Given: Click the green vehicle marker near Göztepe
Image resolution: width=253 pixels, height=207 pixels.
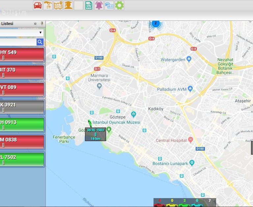Looking at the screenshot, I should click(x=90, y=124).
